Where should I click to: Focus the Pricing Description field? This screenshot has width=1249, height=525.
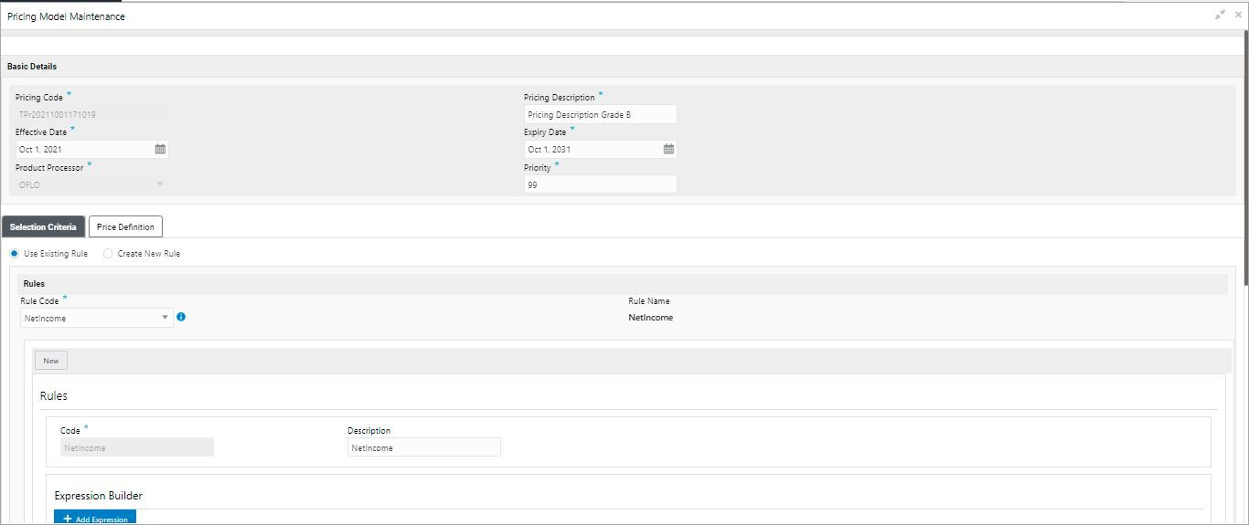coord(601,114)
